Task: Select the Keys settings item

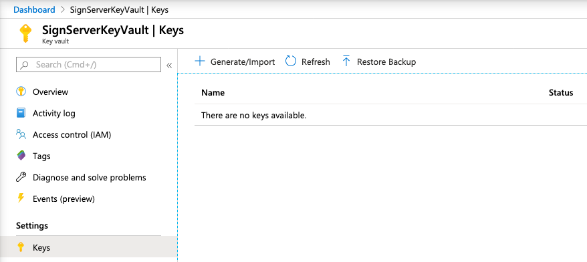Action: pos(88,247)
